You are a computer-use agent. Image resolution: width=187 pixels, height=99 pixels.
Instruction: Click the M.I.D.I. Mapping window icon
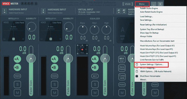137,68
